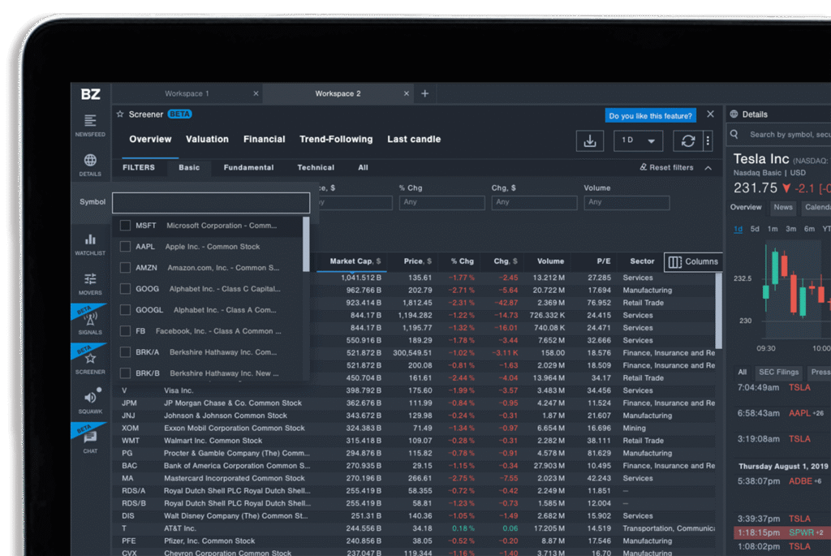Screen dimensions: 831x556
Task: Open the Details globe icon in sidebar
Action: 90,164
